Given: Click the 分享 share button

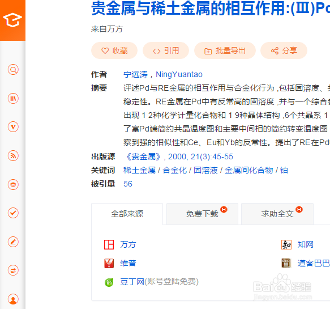Looking at the screenshot, I should (284, 50).
